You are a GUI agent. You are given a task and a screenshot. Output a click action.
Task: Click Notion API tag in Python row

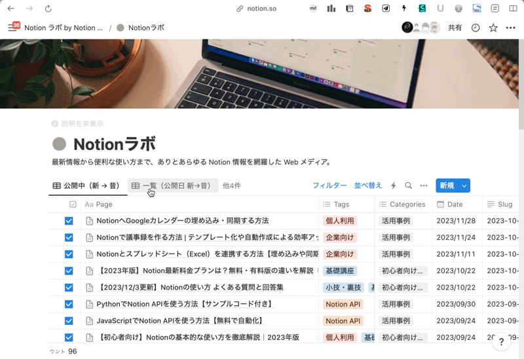coord(343,304)
